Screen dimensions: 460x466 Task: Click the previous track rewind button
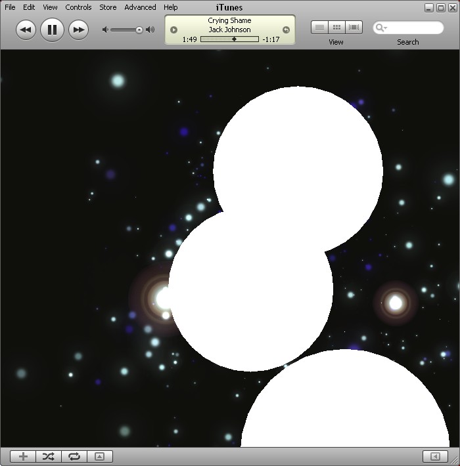click(26, 30)
